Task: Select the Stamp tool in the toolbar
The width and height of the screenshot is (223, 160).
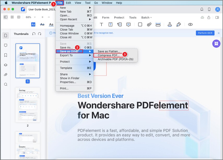Action: point(170,24)
